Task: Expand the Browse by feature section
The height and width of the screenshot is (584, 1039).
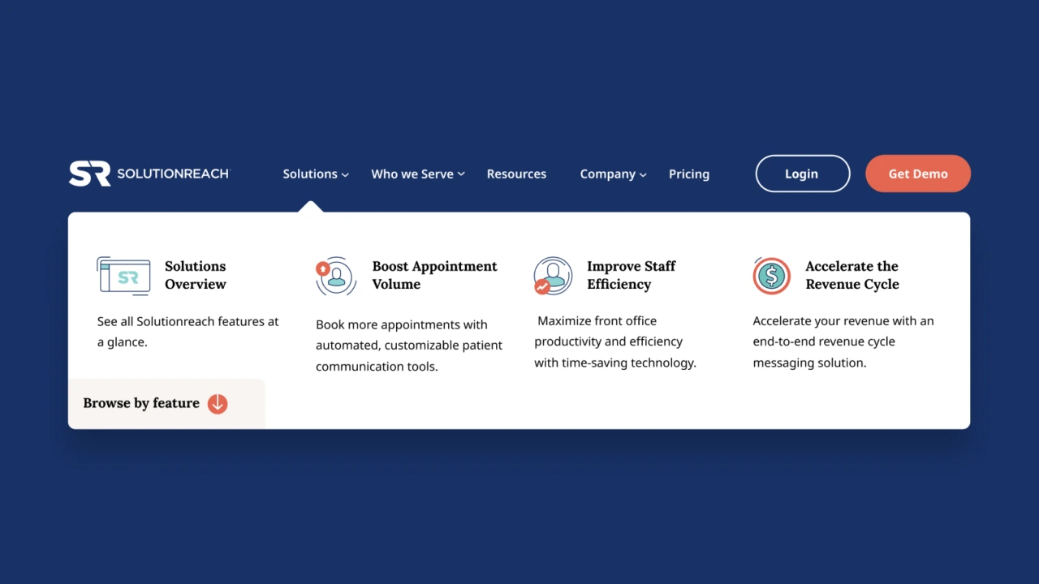Action: (x=141, y=403)
